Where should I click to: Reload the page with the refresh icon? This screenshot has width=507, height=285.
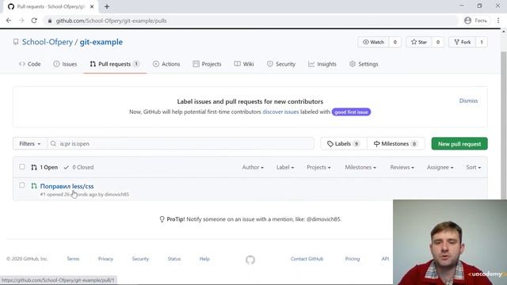click(x=34, y=21)
